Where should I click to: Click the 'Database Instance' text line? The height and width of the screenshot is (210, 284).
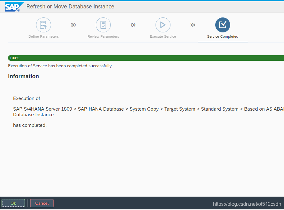[33, 115]
